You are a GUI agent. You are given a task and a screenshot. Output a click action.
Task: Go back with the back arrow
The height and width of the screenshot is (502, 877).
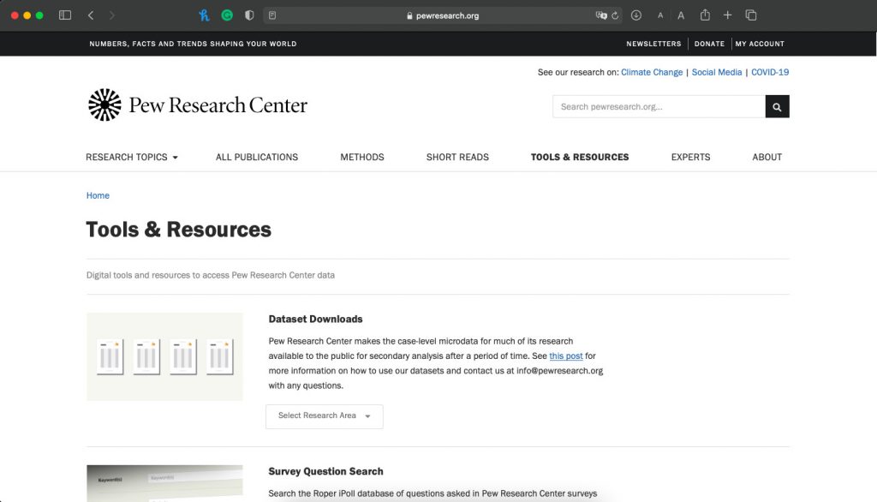[x=91, y=15]
